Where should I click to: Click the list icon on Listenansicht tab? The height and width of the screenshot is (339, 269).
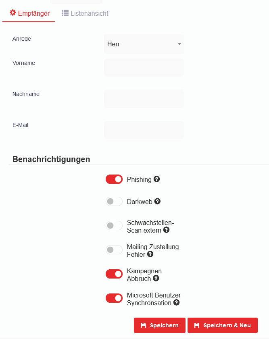click(x=65, y=13)
